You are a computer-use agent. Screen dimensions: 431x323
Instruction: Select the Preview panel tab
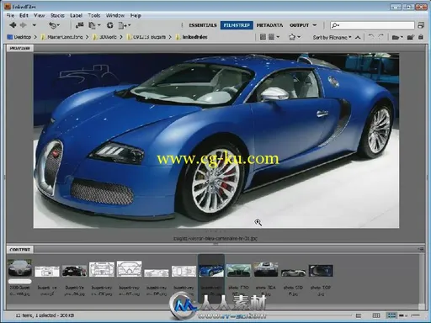[x=19, y=48]
